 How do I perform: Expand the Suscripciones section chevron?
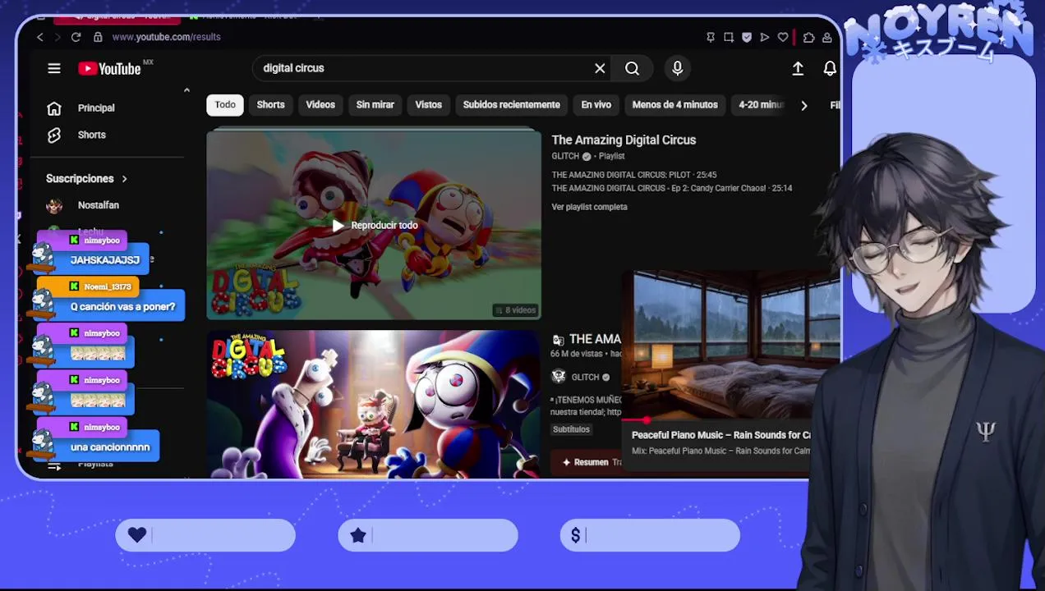point(125,179)
